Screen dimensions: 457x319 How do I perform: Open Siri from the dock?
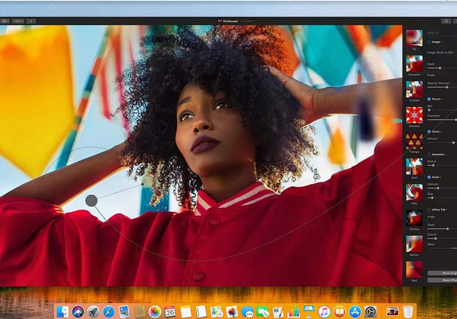point(78,312)
